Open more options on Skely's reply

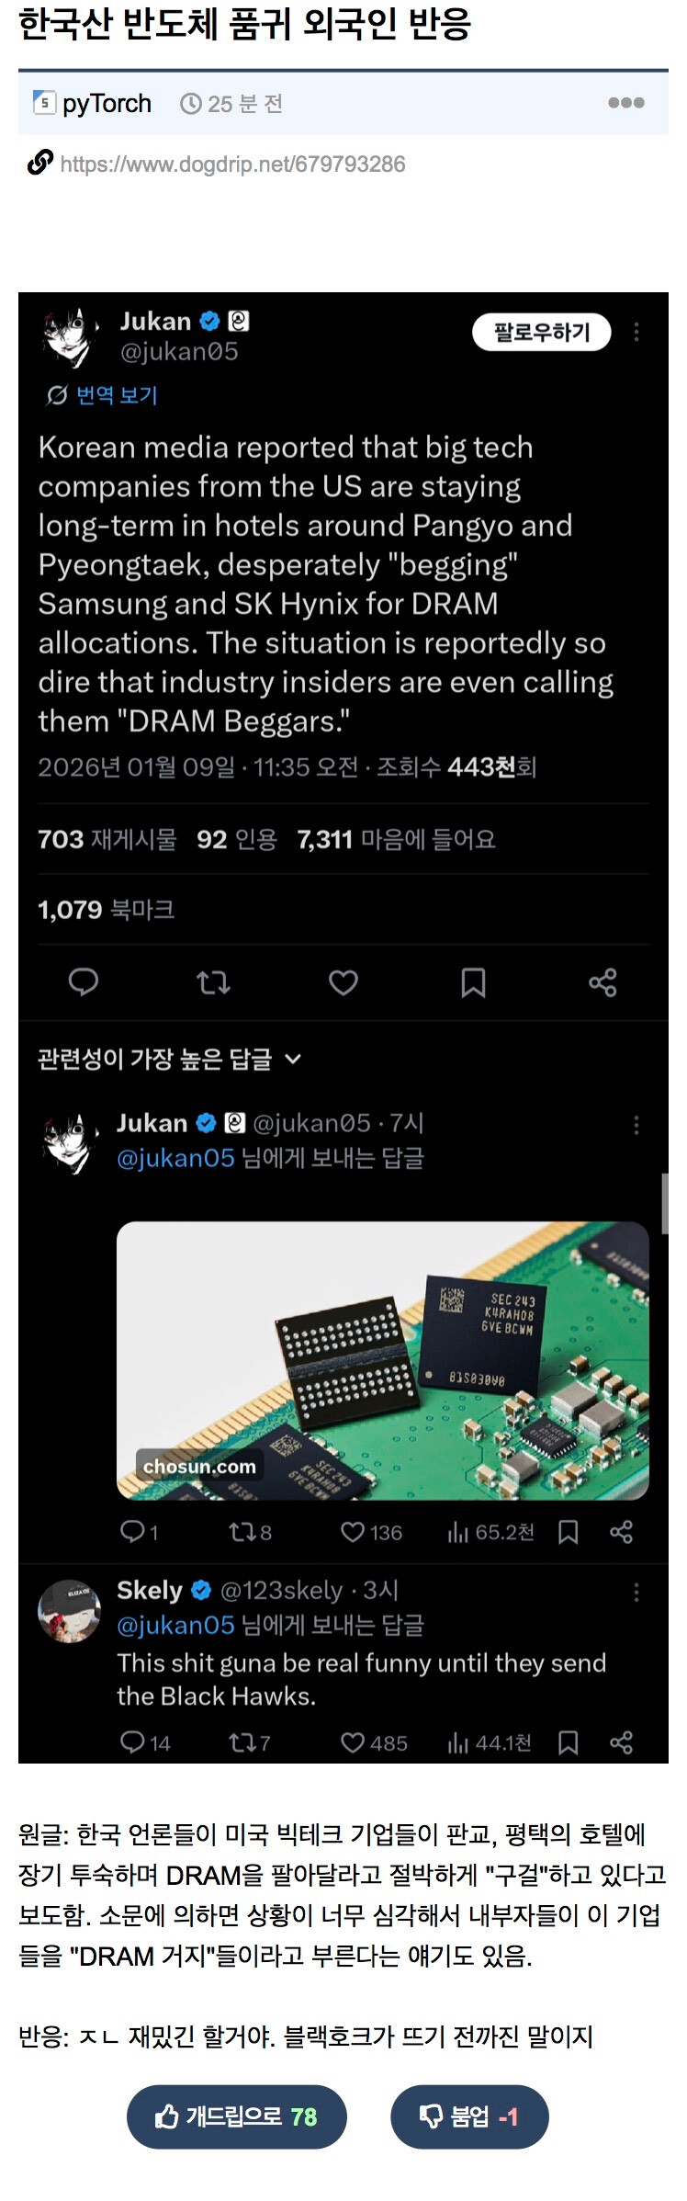coord(636,1592)
